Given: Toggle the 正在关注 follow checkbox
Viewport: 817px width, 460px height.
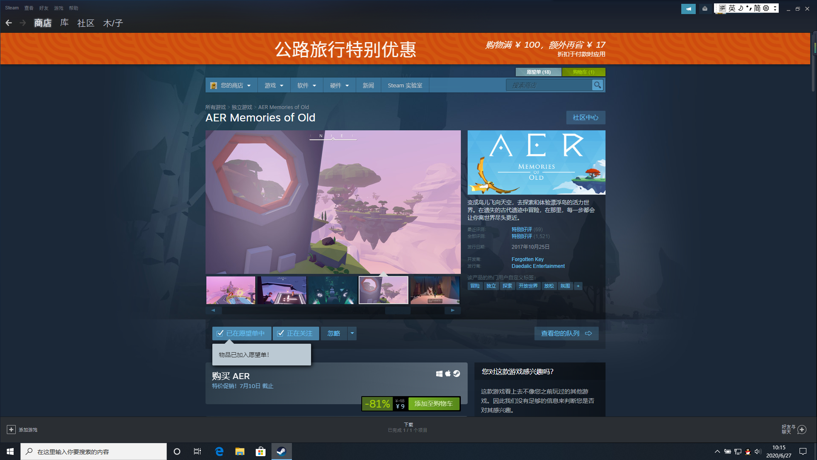Looking at the screenshot, I should point(280,333).
